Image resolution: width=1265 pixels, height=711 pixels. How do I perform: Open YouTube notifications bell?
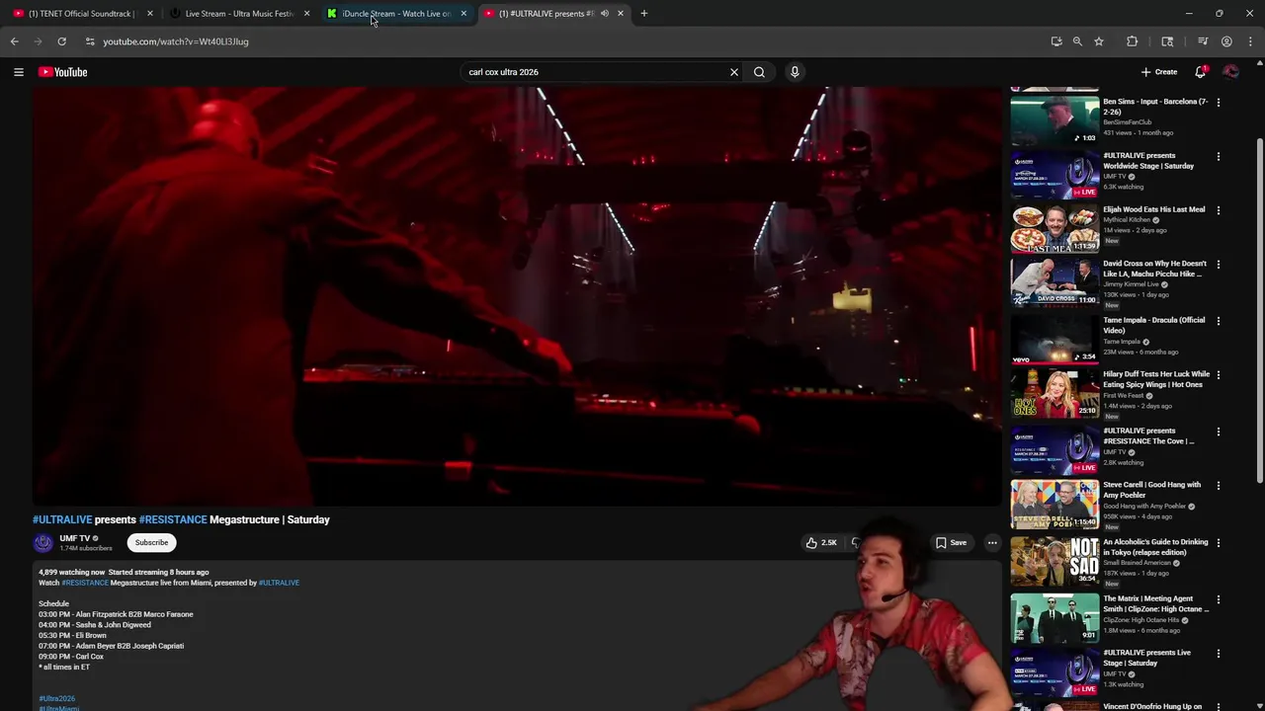[1201, 72]
